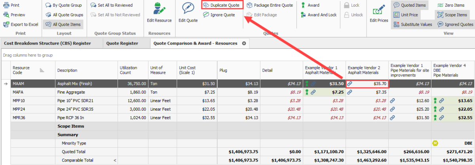
Task: Switch to Cost Breakdown Structure Register tab
Action: (x=47, y=43)
